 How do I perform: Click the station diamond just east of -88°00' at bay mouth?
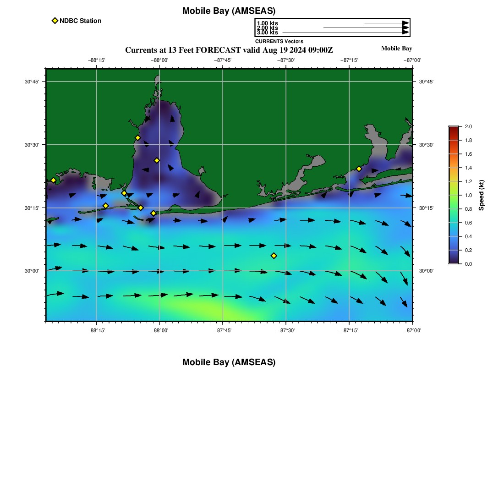153,213
